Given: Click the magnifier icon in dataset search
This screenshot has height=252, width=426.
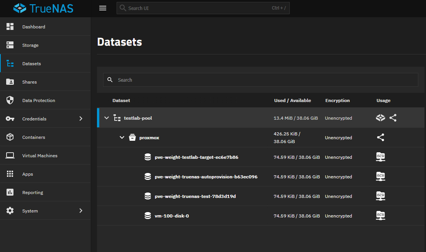Looking at the screenshot, I should (110, 79).
